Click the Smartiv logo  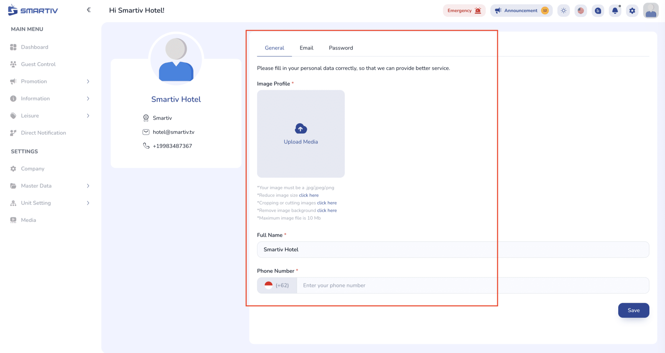(x=33, y=10)
